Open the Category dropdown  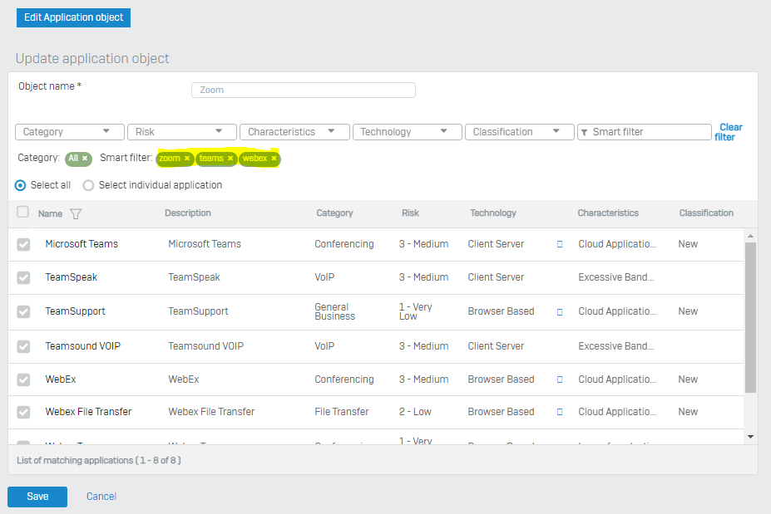[x=70, y=131]
